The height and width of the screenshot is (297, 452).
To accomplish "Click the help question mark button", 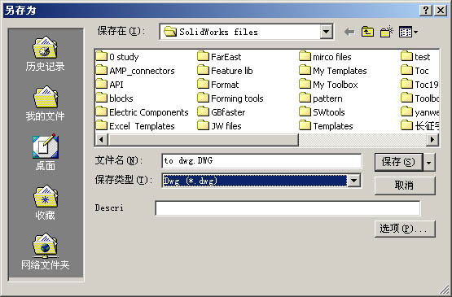I will 426,11.
